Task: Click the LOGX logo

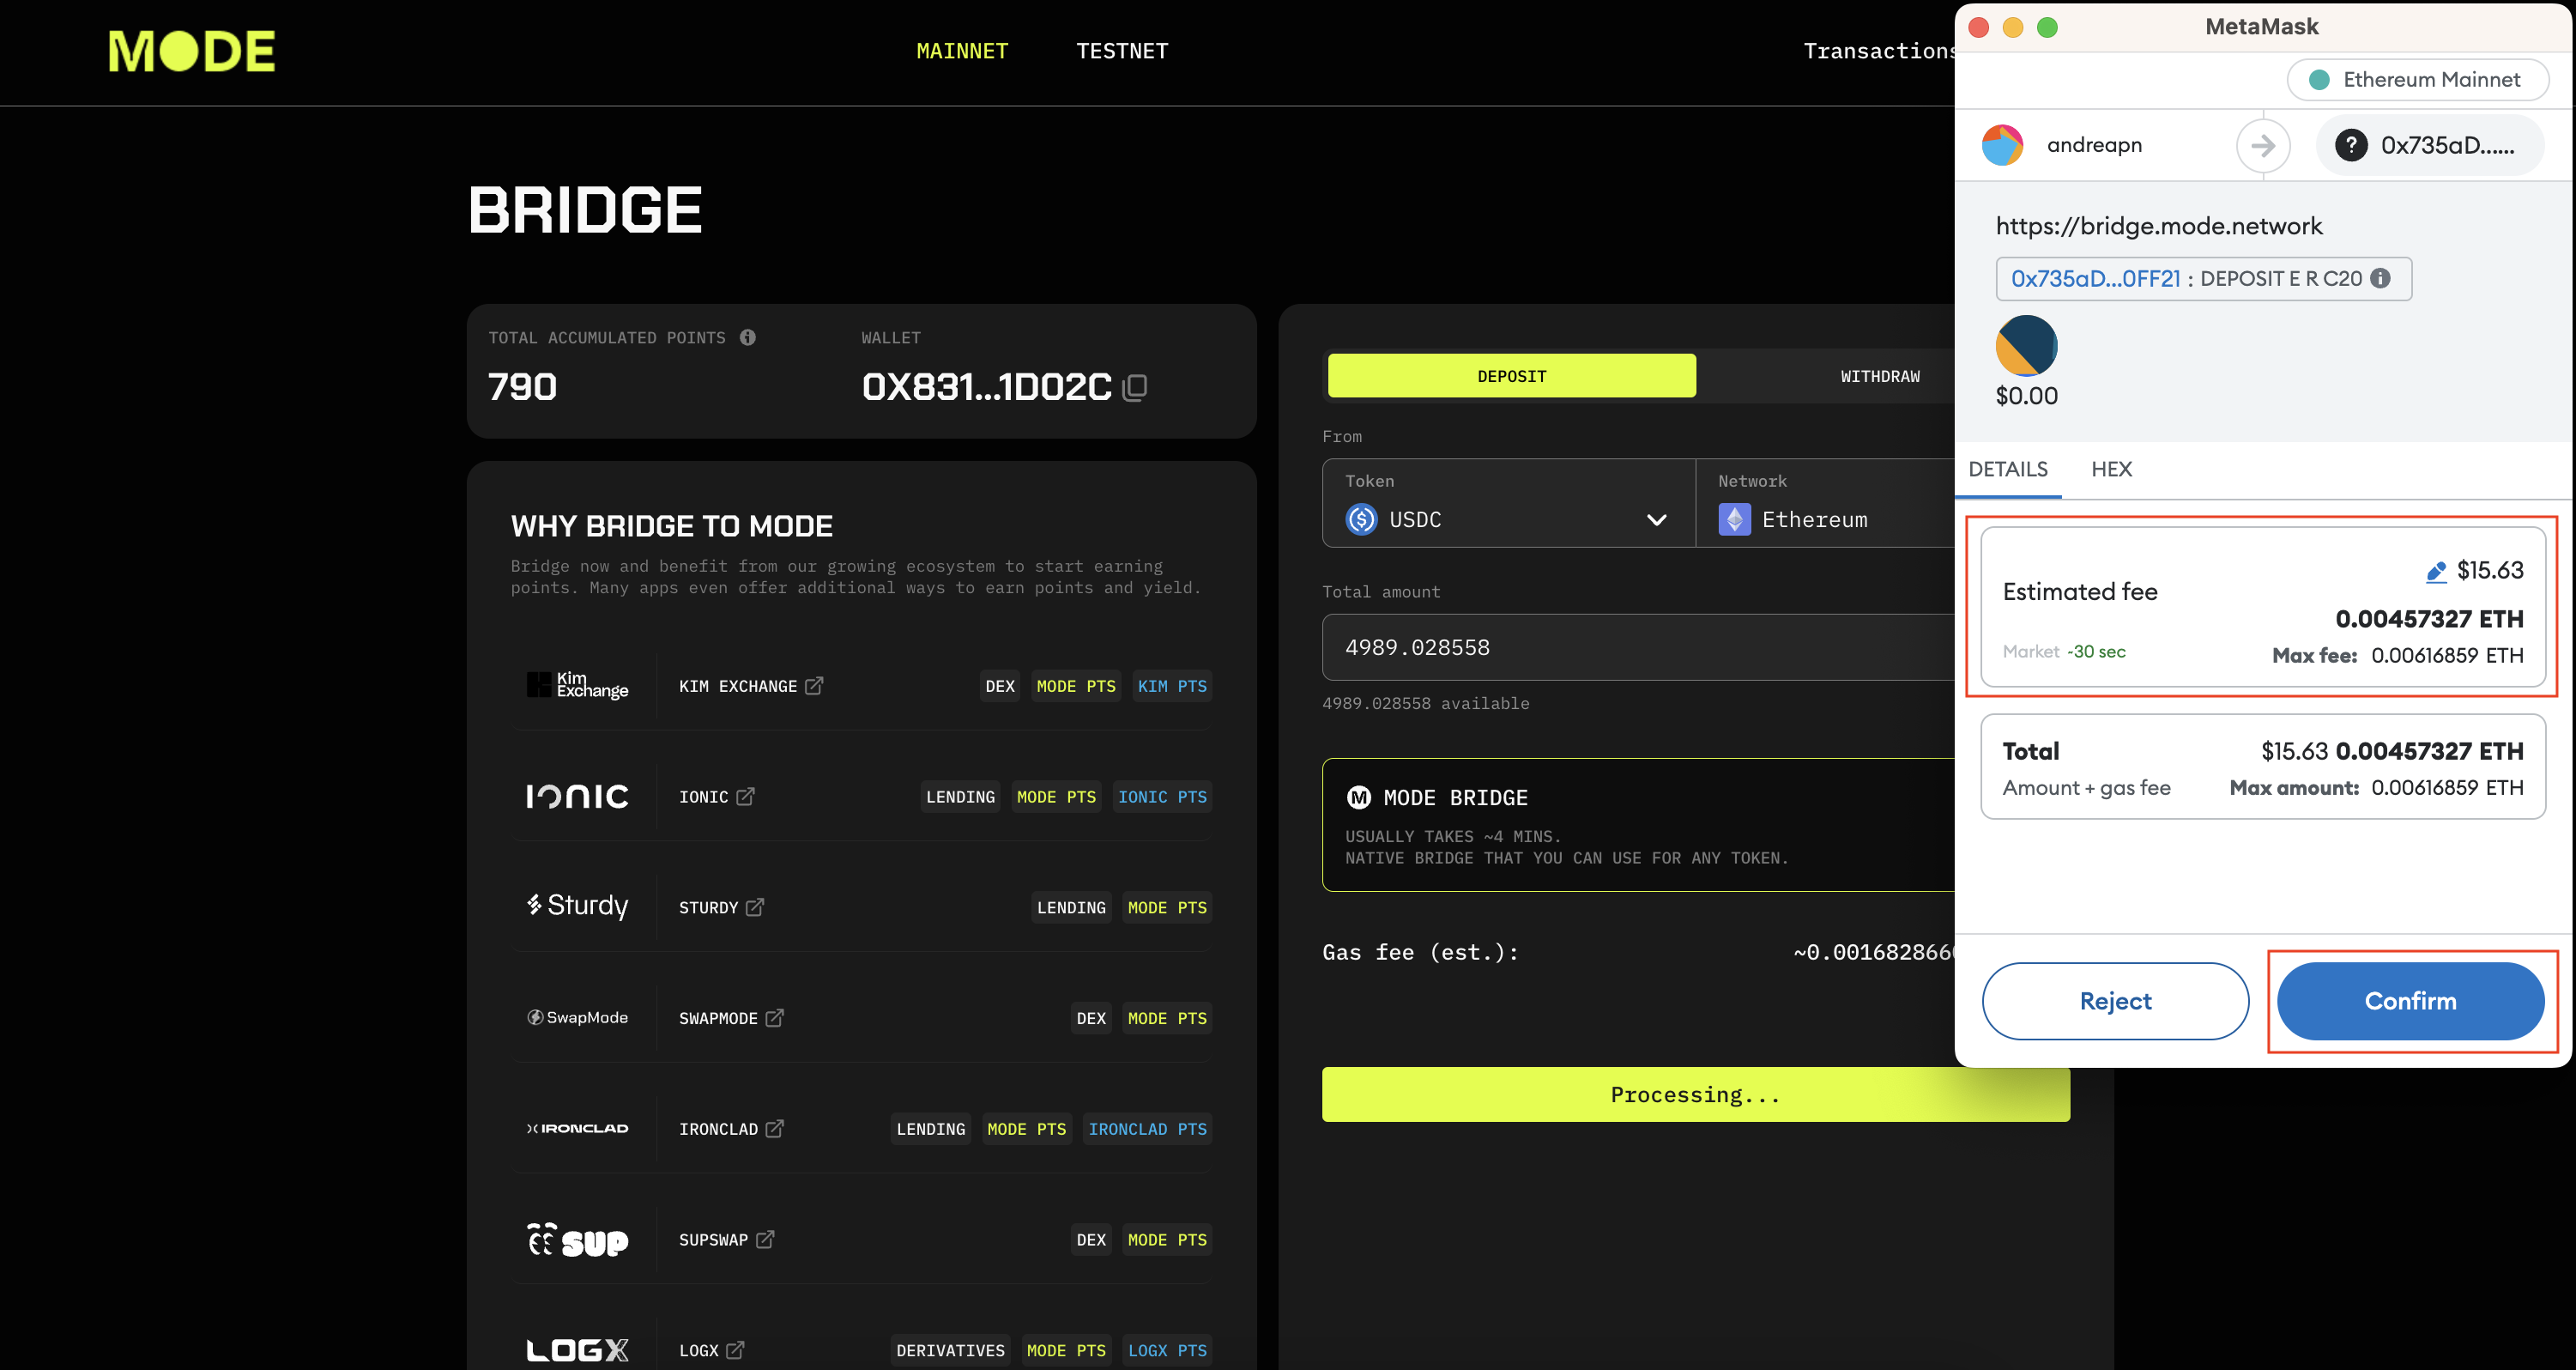Action: coord(578,1350)
